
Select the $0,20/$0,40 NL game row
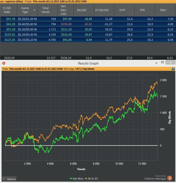click(x=88, y=35)
